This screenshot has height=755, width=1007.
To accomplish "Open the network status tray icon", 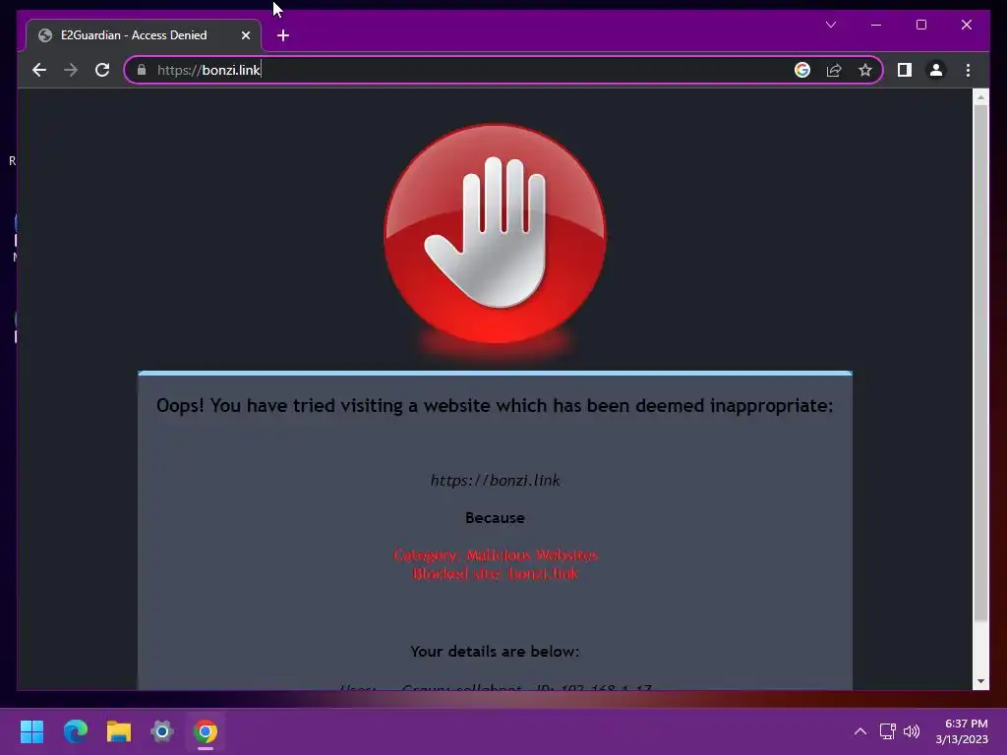I will [888, 731].
